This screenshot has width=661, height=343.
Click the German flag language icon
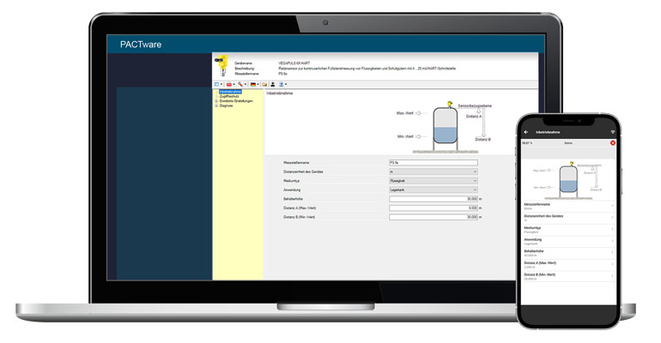253,84
